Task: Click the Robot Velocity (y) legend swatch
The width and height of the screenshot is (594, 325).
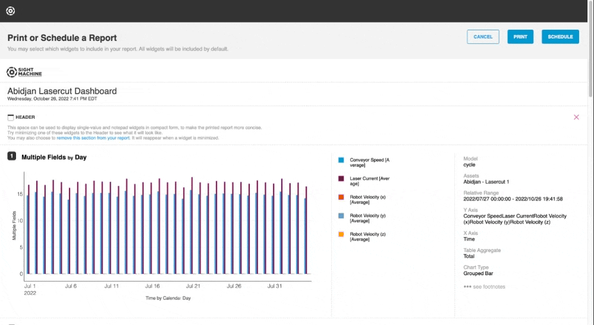Action: point(341,216)
